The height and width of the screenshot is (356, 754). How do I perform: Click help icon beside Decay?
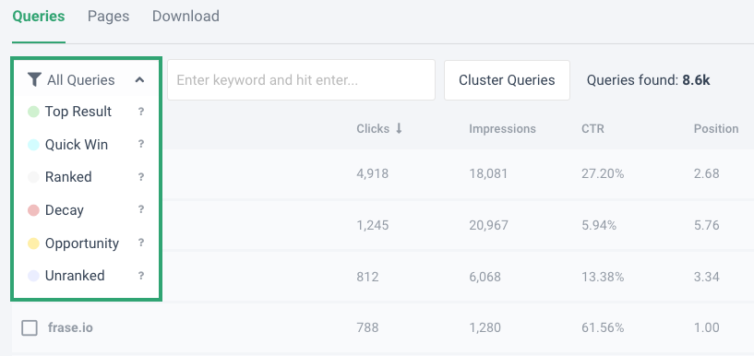pyautogui.click(x=141, y=209)
